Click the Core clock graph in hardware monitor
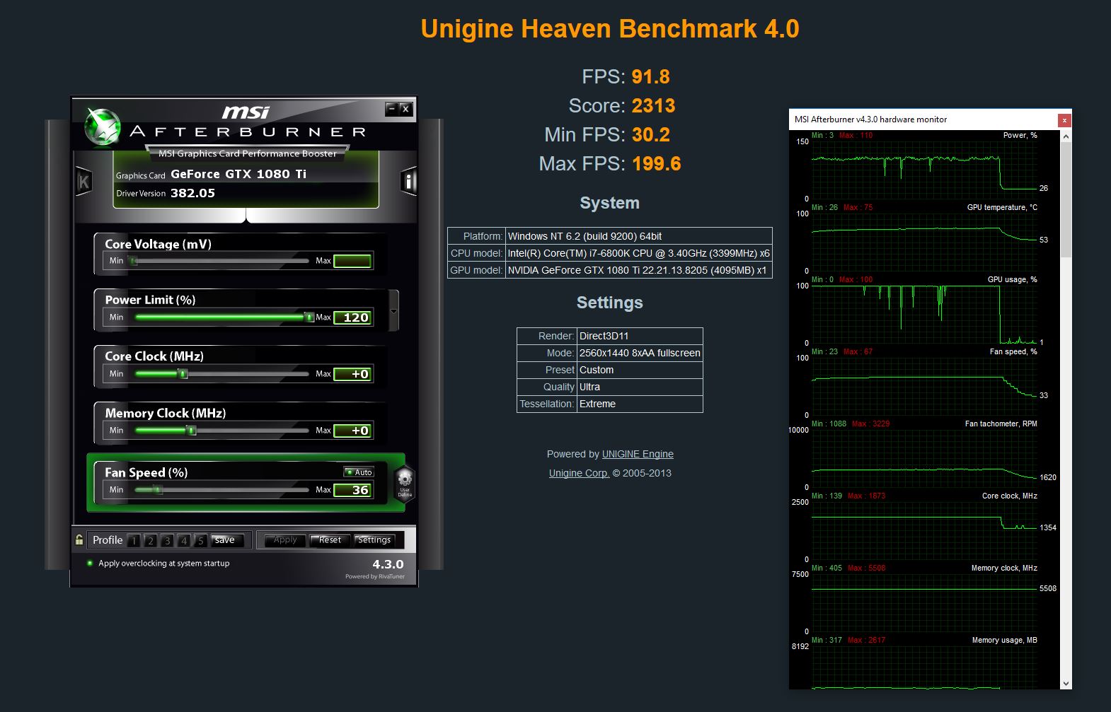The image size is (1111, 712). click(x=924, y=530)
